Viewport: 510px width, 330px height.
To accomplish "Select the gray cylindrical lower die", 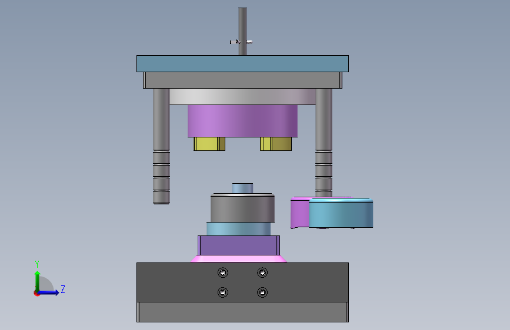I will coord(242,208).
